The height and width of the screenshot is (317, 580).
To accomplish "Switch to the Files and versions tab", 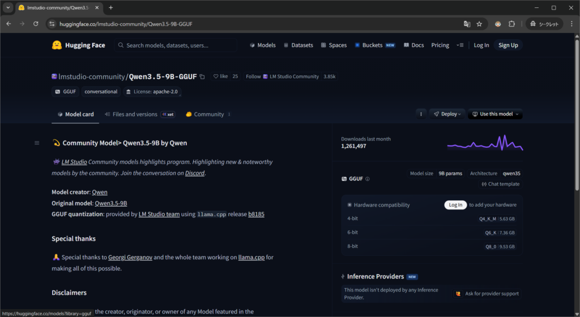I will (135, 114).
